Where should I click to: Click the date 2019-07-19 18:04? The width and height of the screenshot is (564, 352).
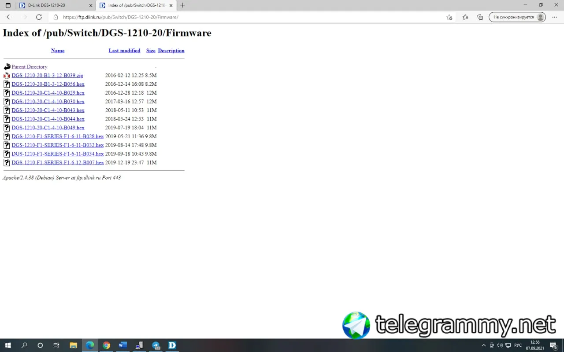[x=124, y=128]
